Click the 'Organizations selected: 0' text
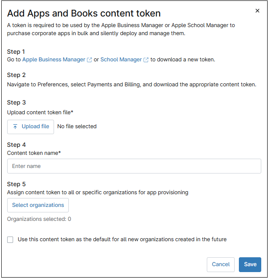 click(39, 219)
